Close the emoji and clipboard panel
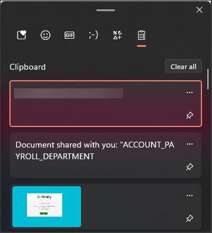Screen dimensions: 212x233 coord(199,10)
